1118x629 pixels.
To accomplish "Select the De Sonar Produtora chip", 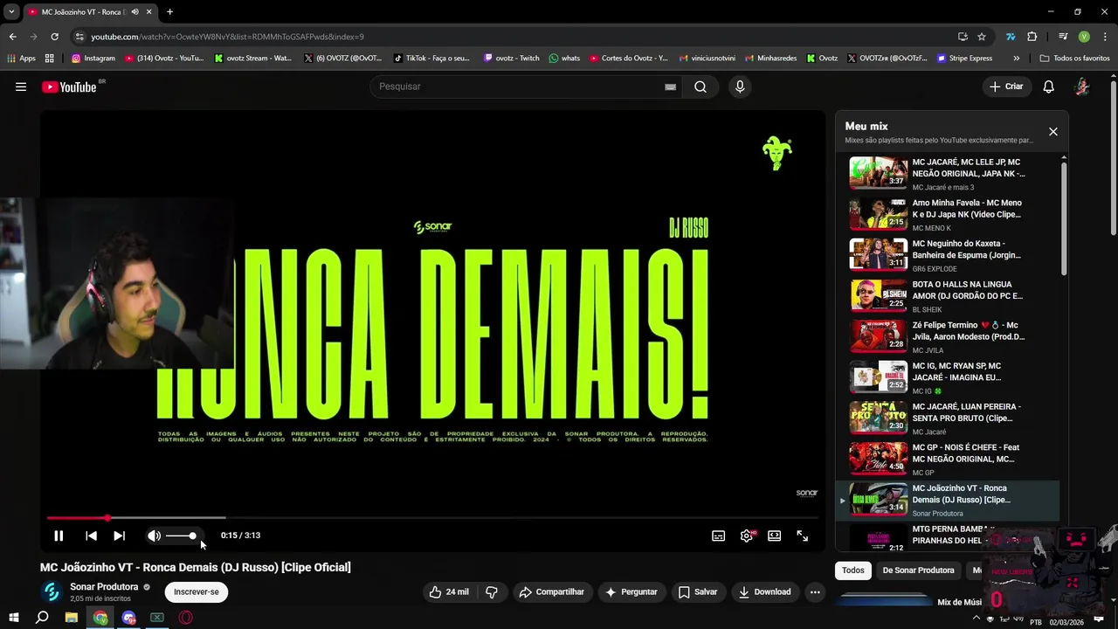I will point(918,570).
